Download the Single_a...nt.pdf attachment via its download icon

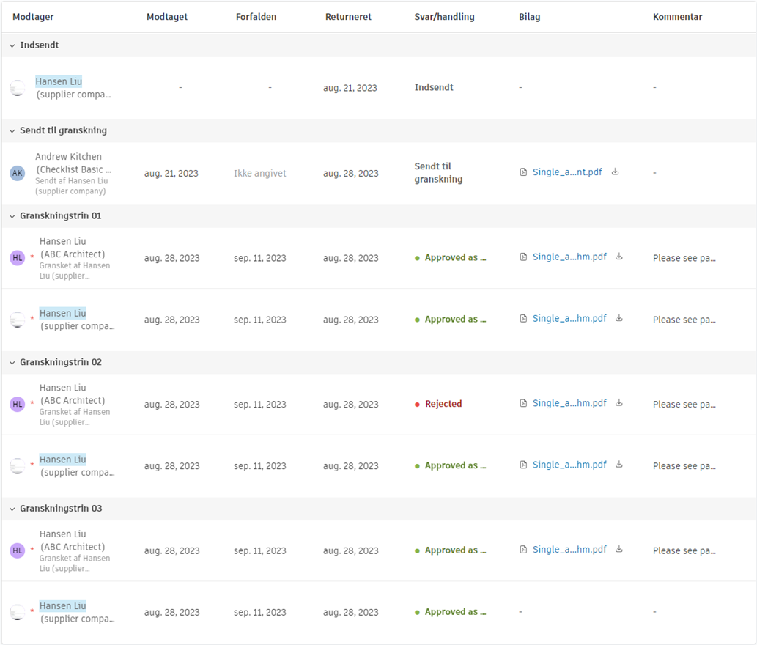615,172
